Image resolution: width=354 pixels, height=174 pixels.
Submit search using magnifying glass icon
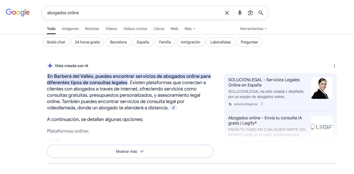coord(261,13)
